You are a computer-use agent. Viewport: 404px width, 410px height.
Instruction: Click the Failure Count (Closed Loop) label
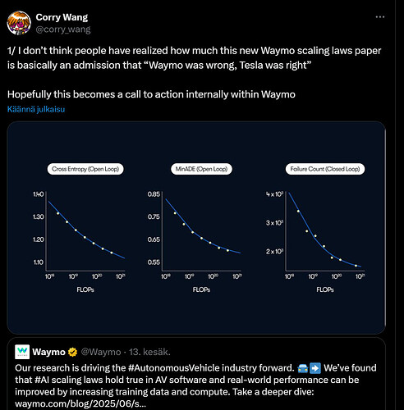(x=325, y=169)
